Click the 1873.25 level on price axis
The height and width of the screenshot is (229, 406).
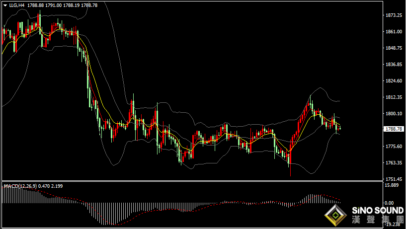[394, 15]
